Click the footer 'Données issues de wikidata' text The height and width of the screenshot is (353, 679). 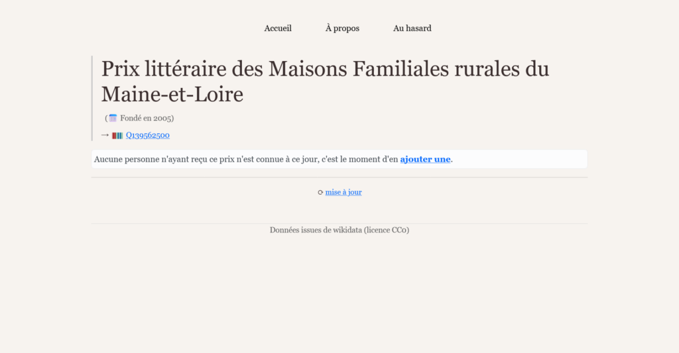316,230
